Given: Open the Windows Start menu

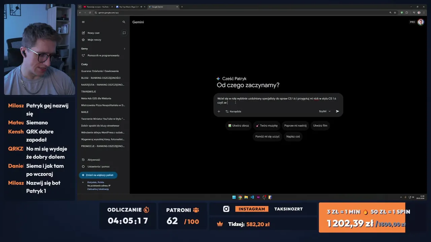Looking at the screenshot, I should 234,197.
